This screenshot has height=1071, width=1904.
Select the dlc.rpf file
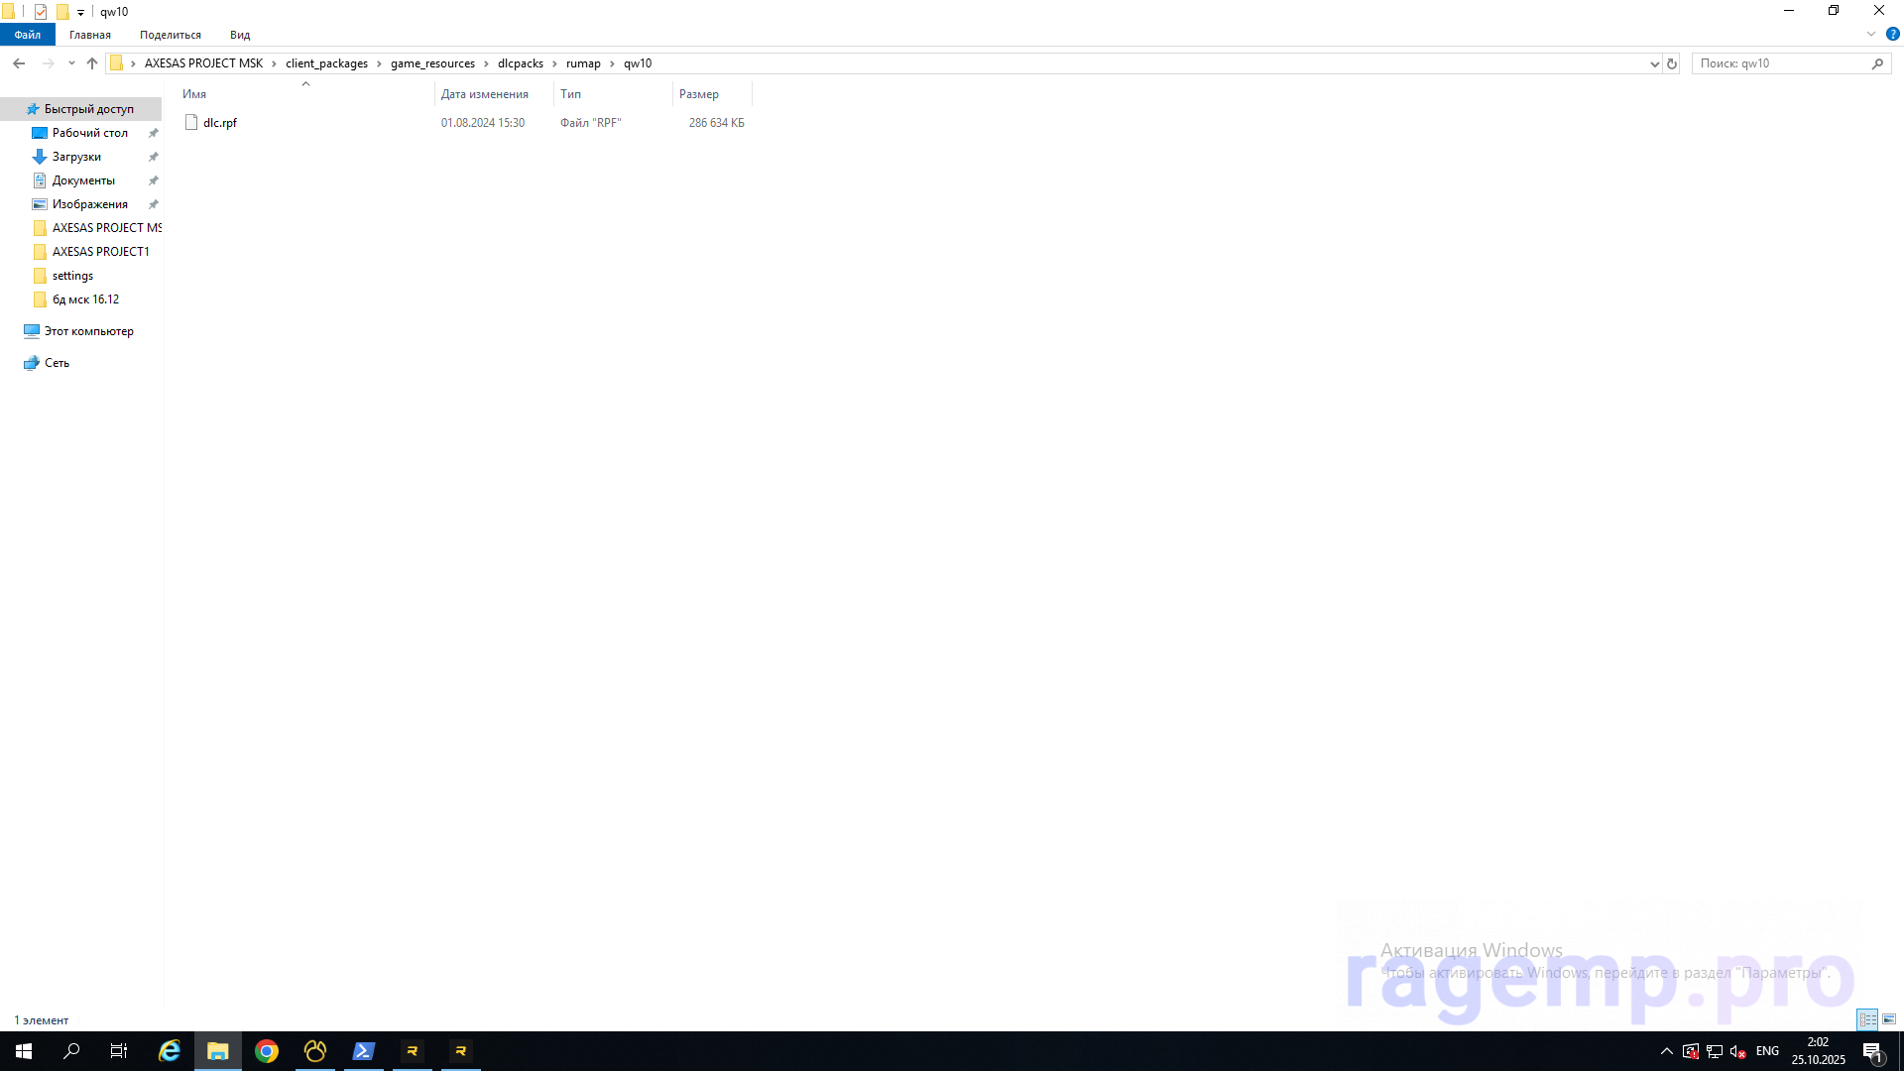click(x=220, y=123)
